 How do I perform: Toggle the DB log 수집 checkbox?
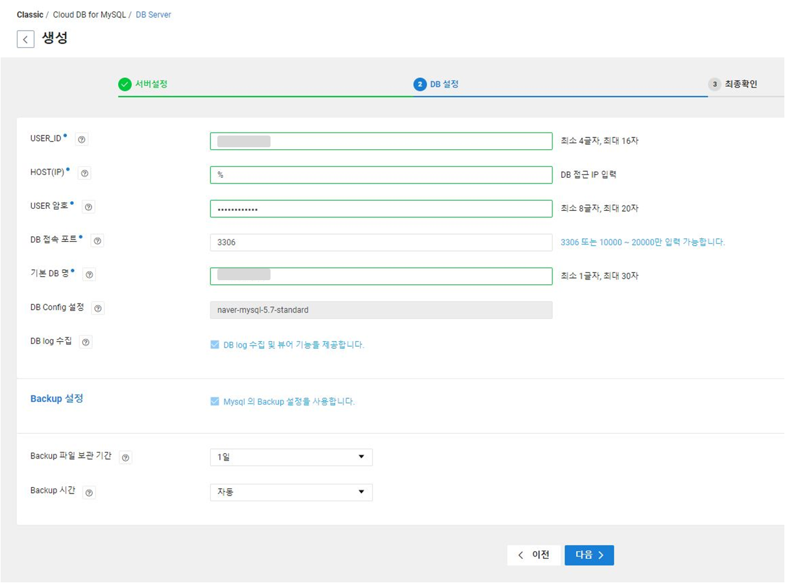point(215,344)
